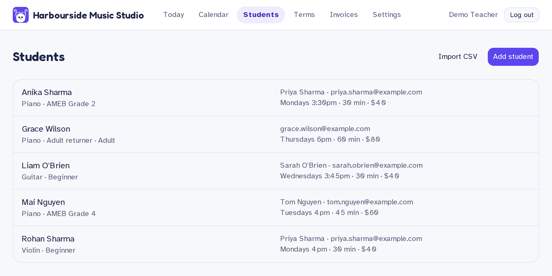Open the Calendar tab
The height and width of the screenshot is (276, 552).
[x=213, y=15]
